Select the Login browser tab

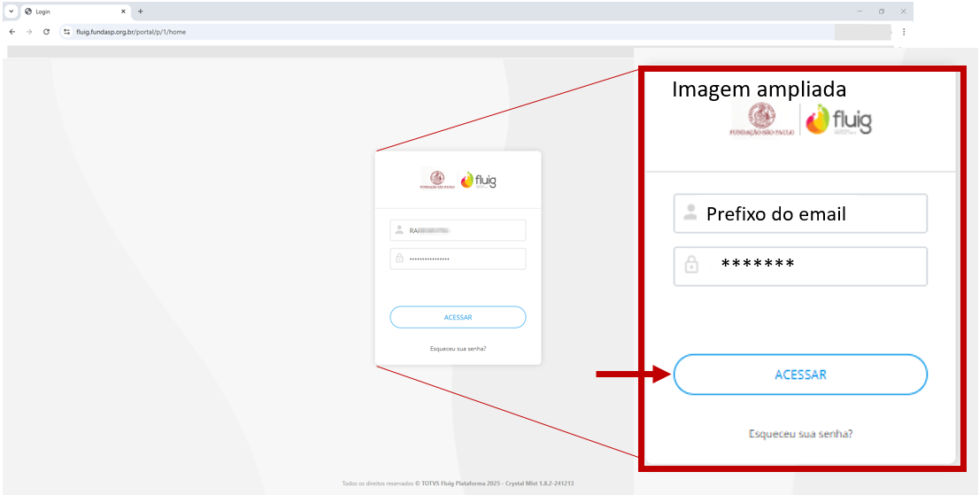pyautogui.click(x=75, y=12)
